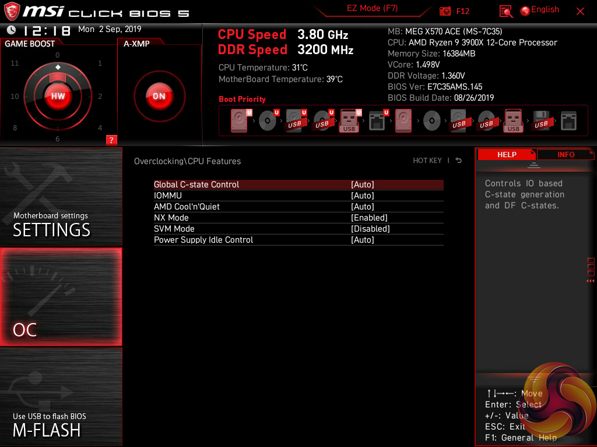This screenshot has width=597, height=447.
Task: Open the BIOS search magnifier icon
Action: (x=505, y=11)
